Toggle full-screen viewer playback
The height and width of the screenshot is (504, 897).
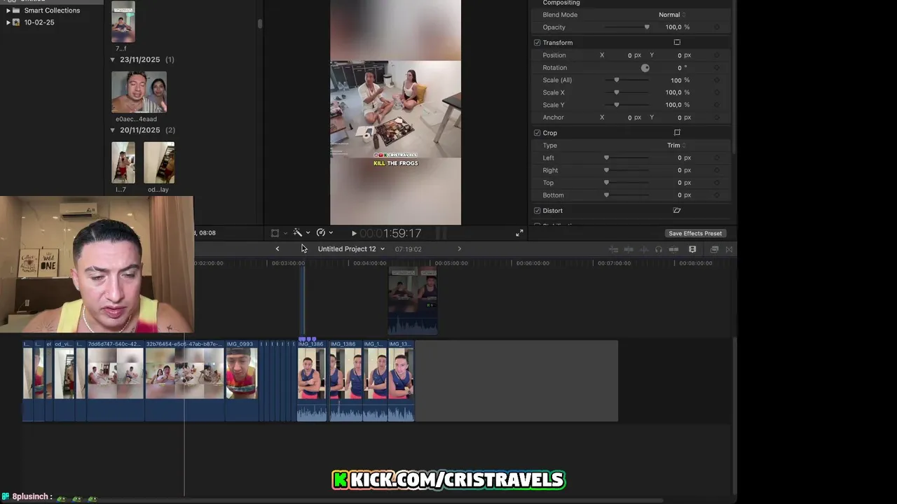[x=519, y=233]
